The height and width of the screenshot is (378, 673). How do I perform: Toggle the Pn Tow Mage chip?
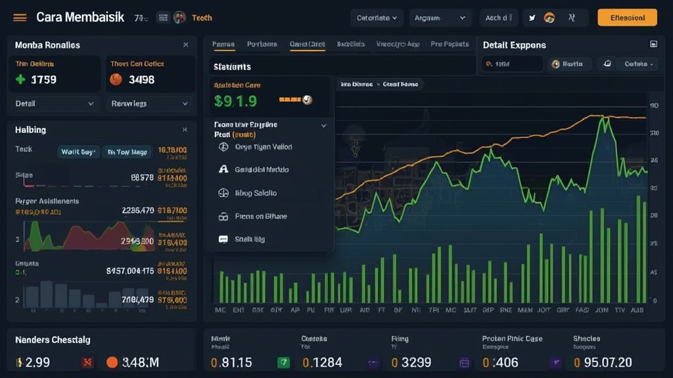point(127,152)
